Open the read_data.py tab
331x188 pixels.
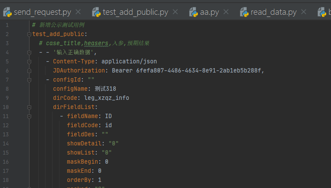point(272,12)
